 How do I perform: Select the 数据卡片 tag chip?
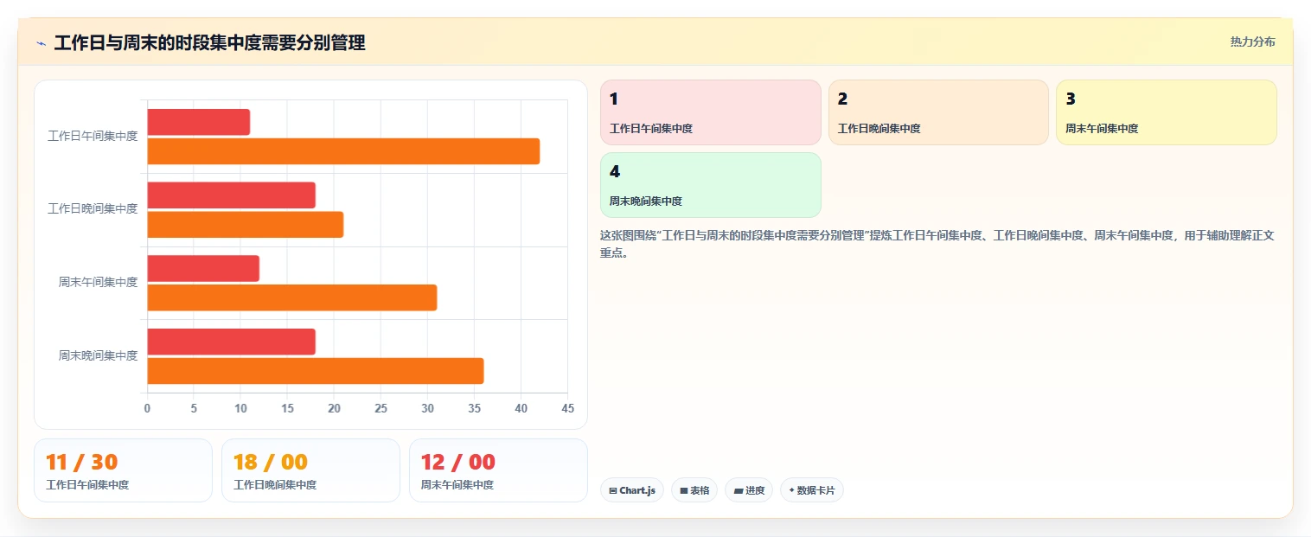(811, 490)
